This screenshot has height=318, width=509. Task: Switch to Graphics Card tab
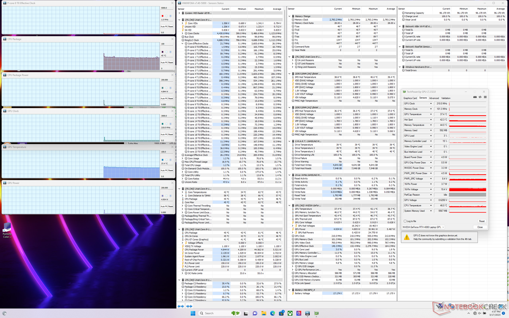410,98
